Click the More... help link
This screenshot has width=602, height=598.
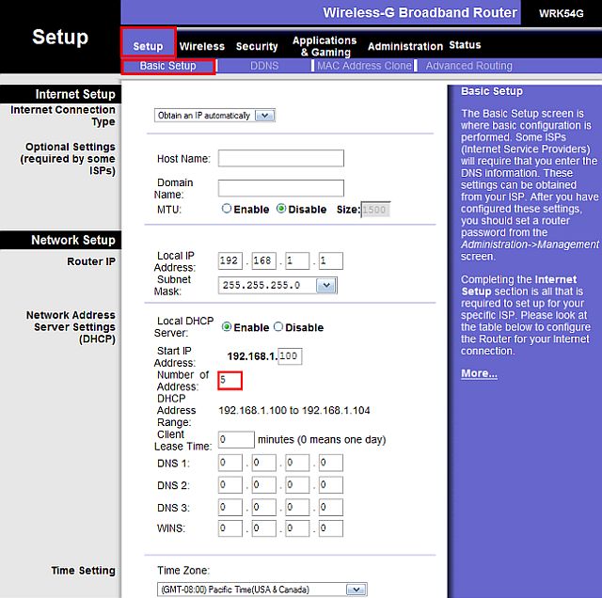pos(479,373)
